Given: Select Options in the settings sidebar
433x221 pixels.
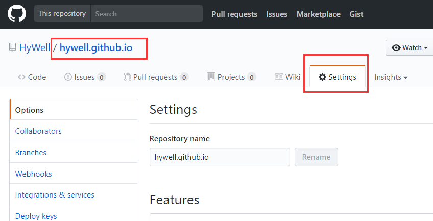Looking at the screenshot, I should point(74,110).
